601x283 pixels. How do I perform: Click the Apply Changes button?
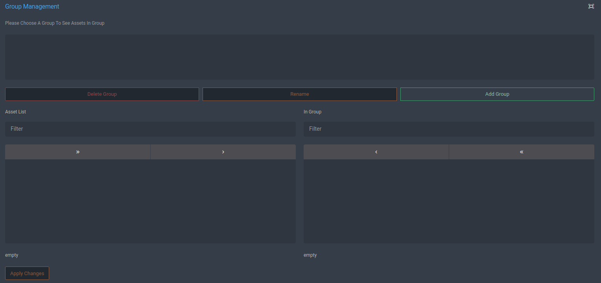[x=27, y=273]
